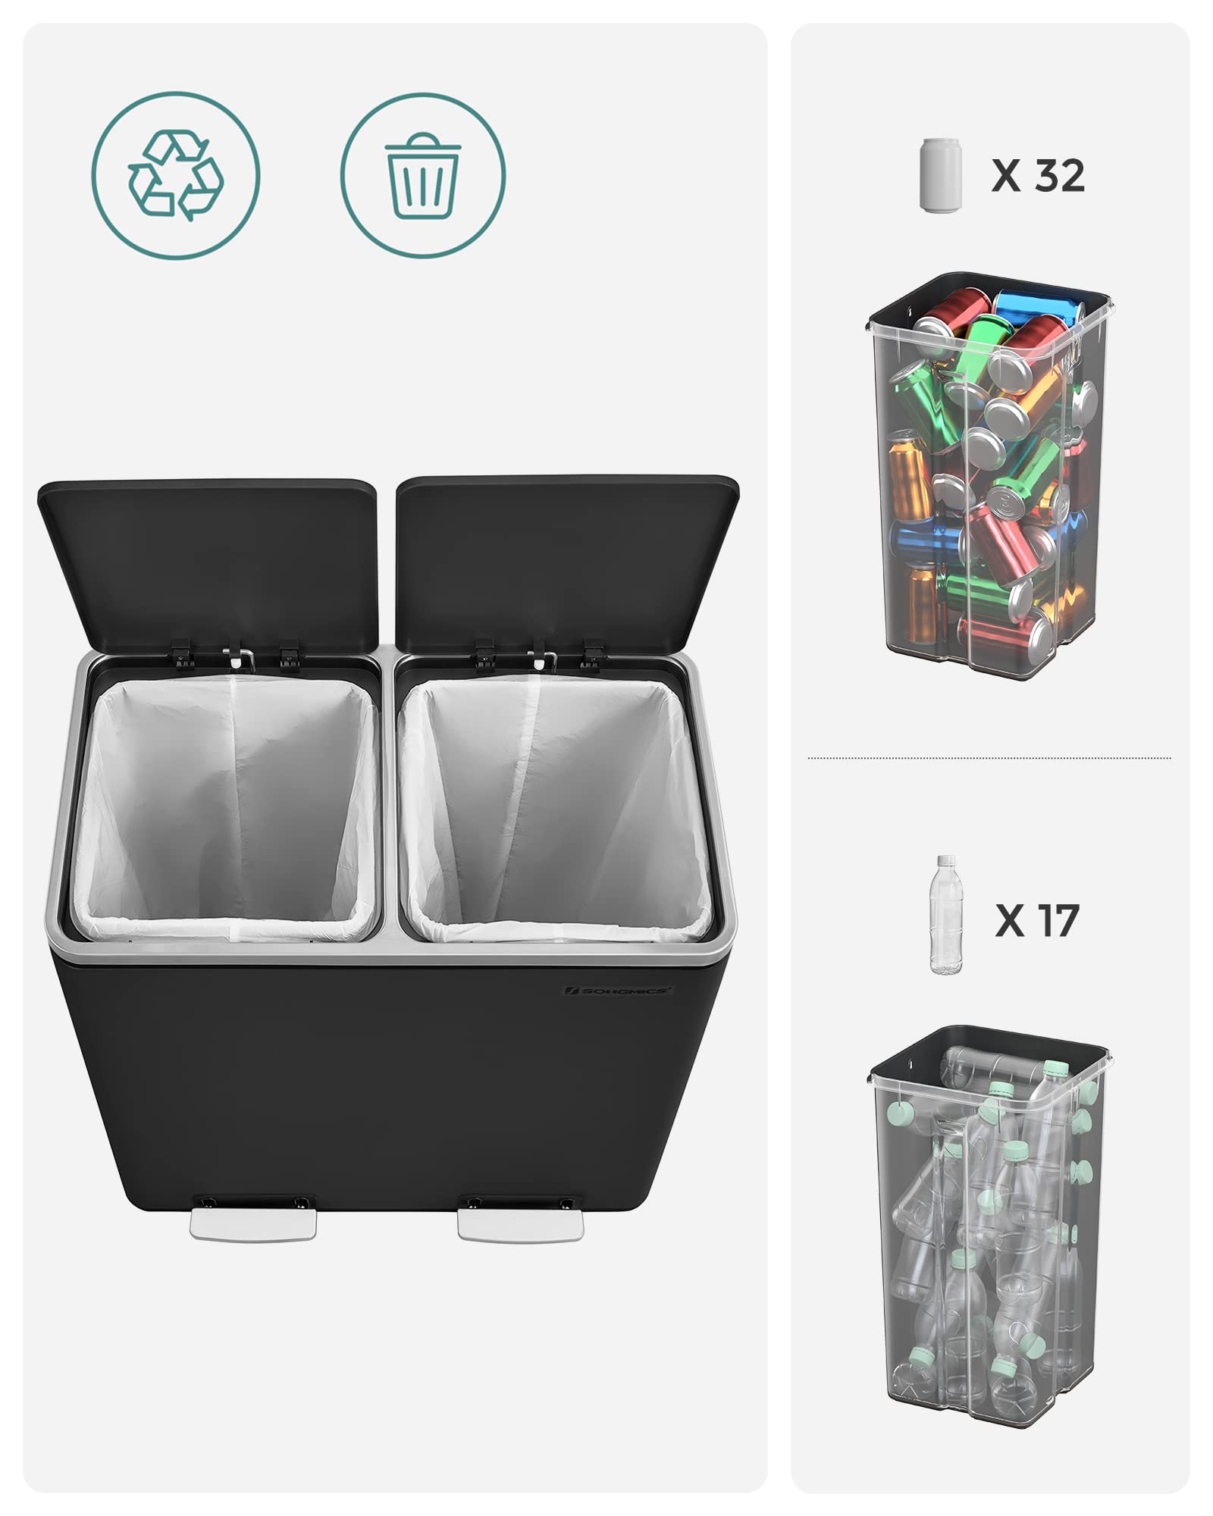
Task: Click the X 17 bottle count label
Action: 1037,920
